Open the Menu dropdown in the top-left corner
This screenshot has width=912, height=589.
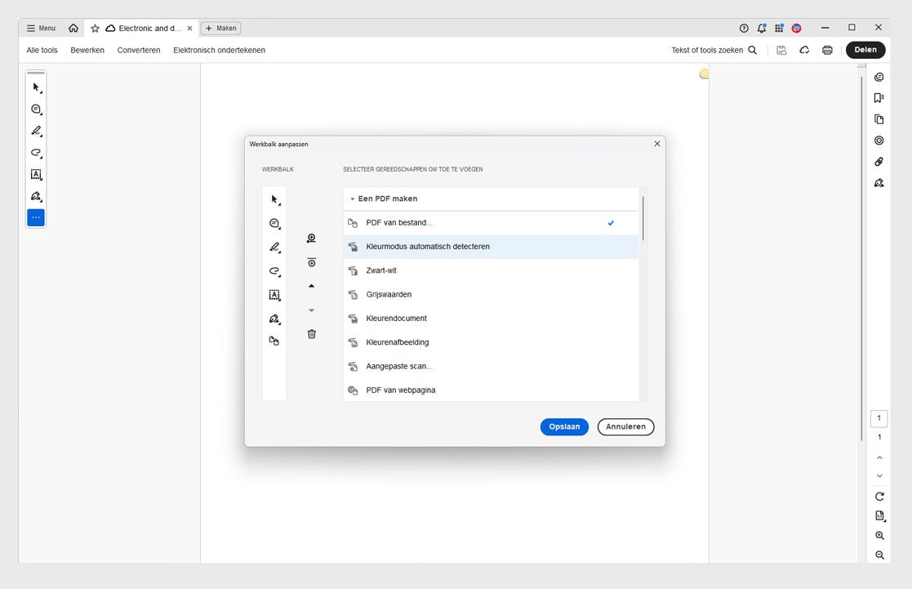tap(39, 27)
